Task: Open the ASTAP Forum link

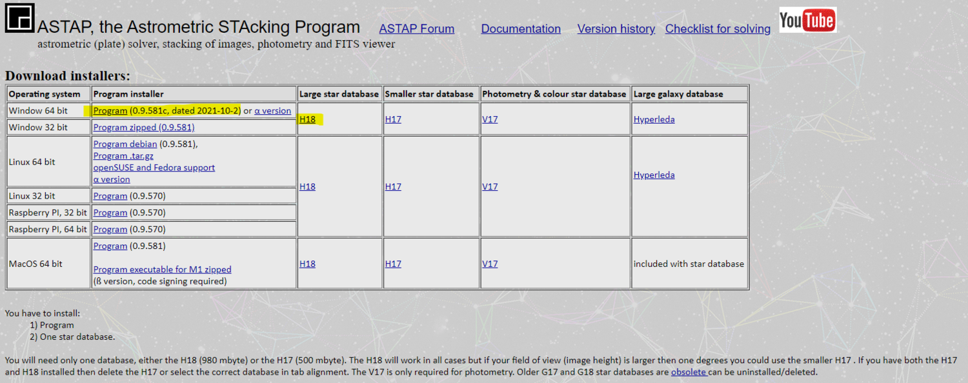Action: (x=416, y=29)
